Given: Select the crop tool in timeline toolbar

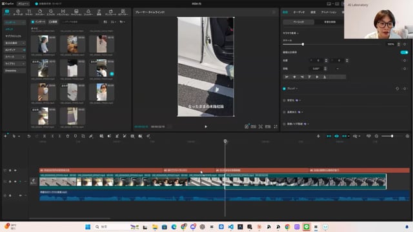Looking at the screenshot, I should pyautogui.click(x=83, y=136).
